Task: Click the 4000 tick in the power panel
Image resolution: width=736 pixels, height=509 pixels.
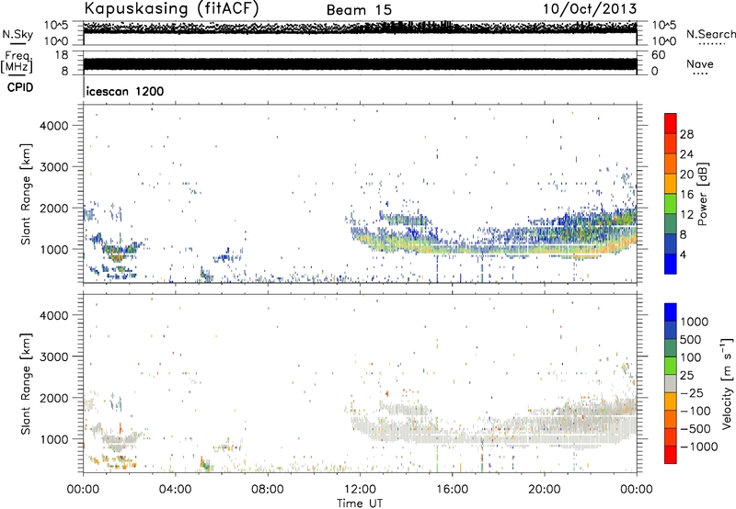Action: [53, 126]
